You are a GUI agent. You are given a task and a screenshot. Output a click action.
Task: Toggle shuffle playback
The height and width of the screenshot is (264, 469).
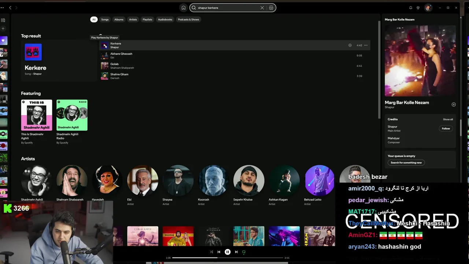pyautogui.click(x=211, y=252)
